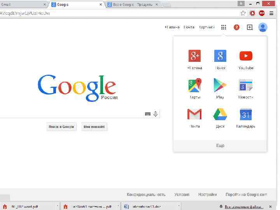Open a new tab with the new-tab button
280x210 pixels.
coord(167,5)
